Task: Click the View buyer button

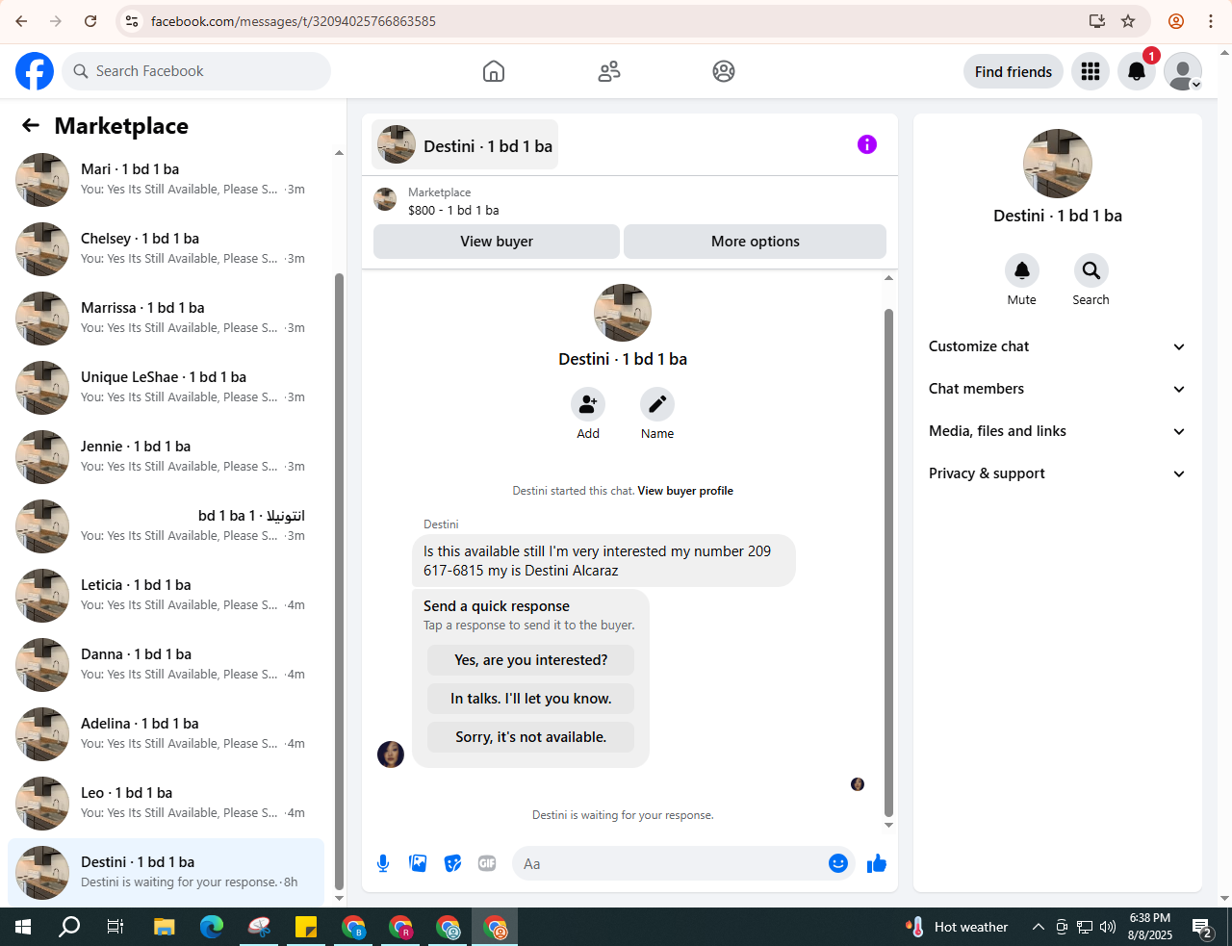Action: point(497,242)
